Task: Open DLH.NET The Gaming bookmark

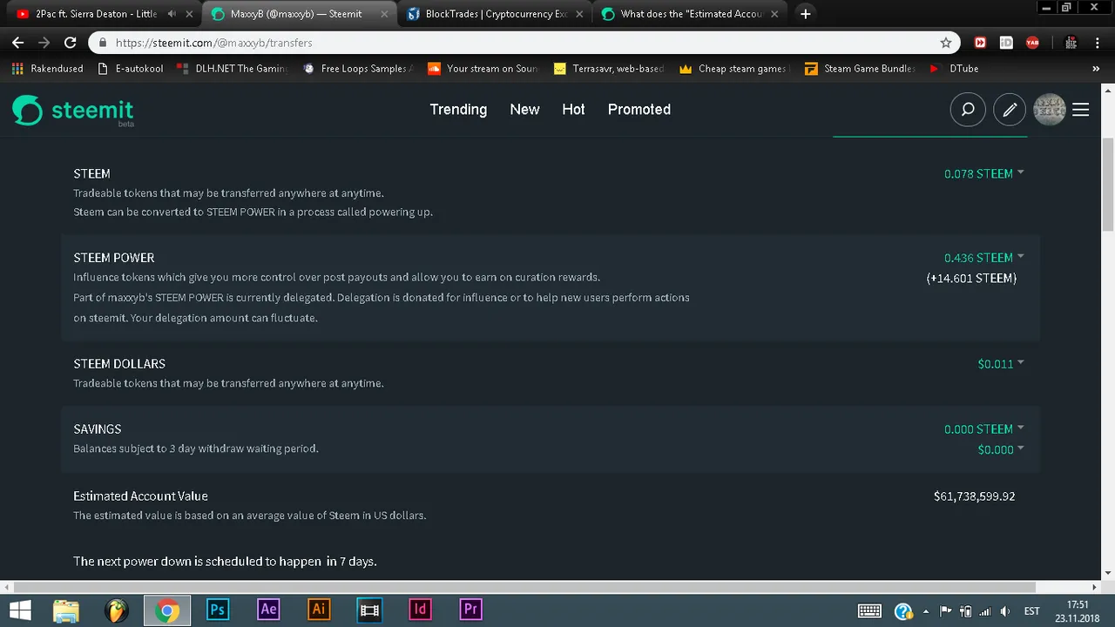Action: (x=232, y=69)
